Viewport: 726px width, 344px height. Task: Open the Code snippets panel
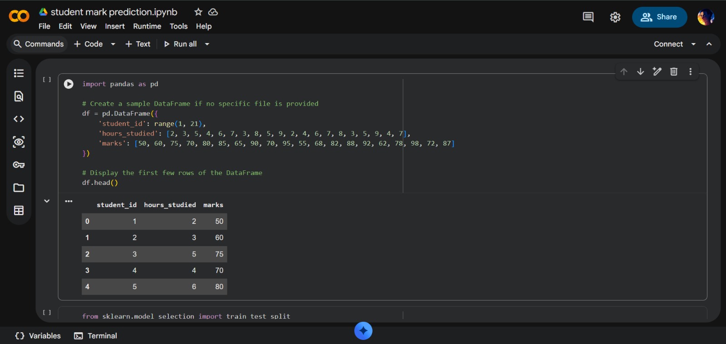click(x=19, y=119)
